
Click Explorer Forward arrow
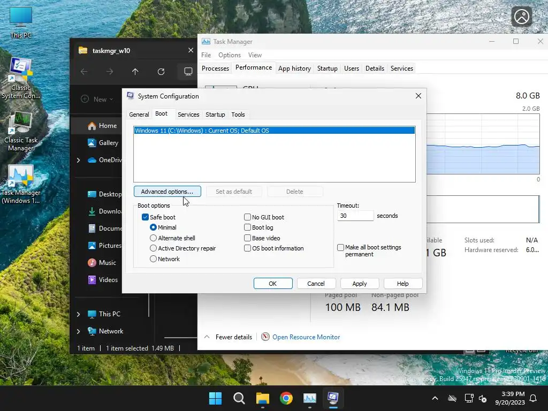(x=110, y=72)
